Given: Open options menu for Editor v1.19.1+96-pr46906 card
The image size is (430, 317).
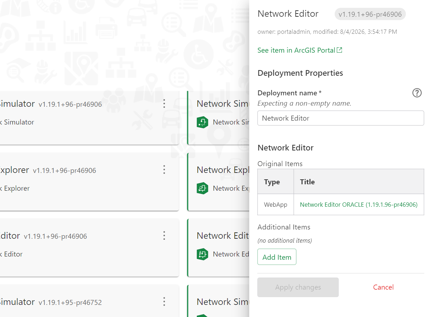Looking at the screenshot, I should click(x=164, y=236).
